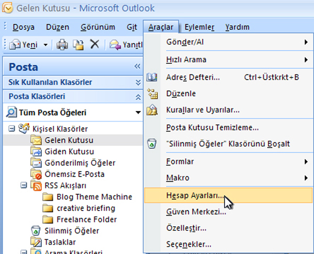This screenshot has height=254, width=314.
Task: Click the Blog Theme Machine folder icon
Action: coord(48,197)
